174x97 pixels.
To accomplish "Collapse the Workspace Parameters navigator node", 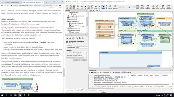I will click(66, 30).
